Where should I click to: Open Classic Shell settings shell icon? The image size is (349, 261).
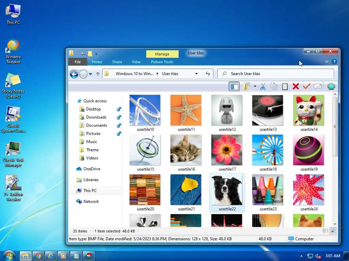click(331, 86)
